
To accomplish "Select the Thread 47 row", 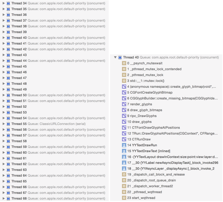I will point(54,78).
